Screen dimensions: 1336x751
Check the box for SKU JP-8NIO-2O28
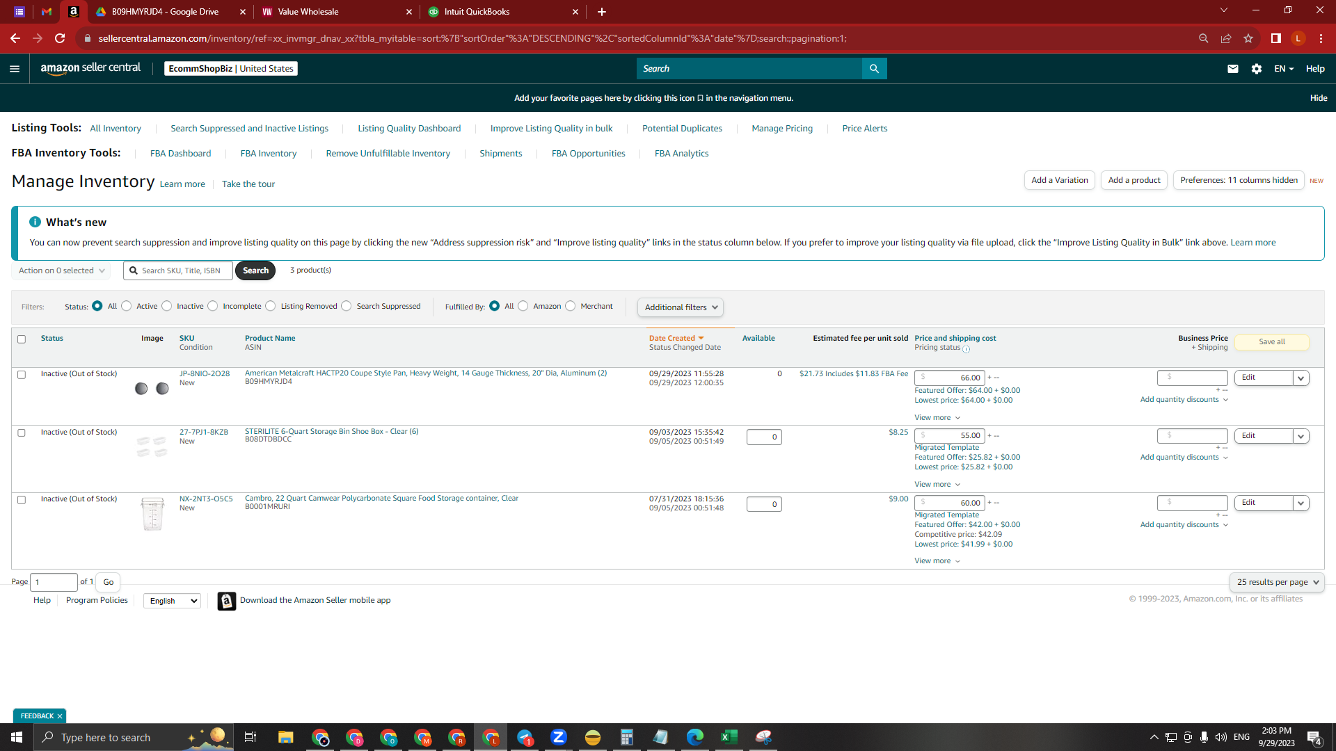[x=22, y=375]
